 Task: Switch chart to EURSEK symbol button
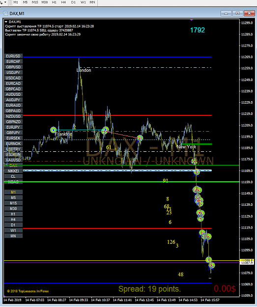tap(13, 139)
